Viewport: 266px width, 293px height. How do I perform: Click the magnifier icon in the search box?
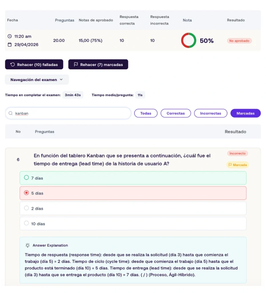pos(11,113)
